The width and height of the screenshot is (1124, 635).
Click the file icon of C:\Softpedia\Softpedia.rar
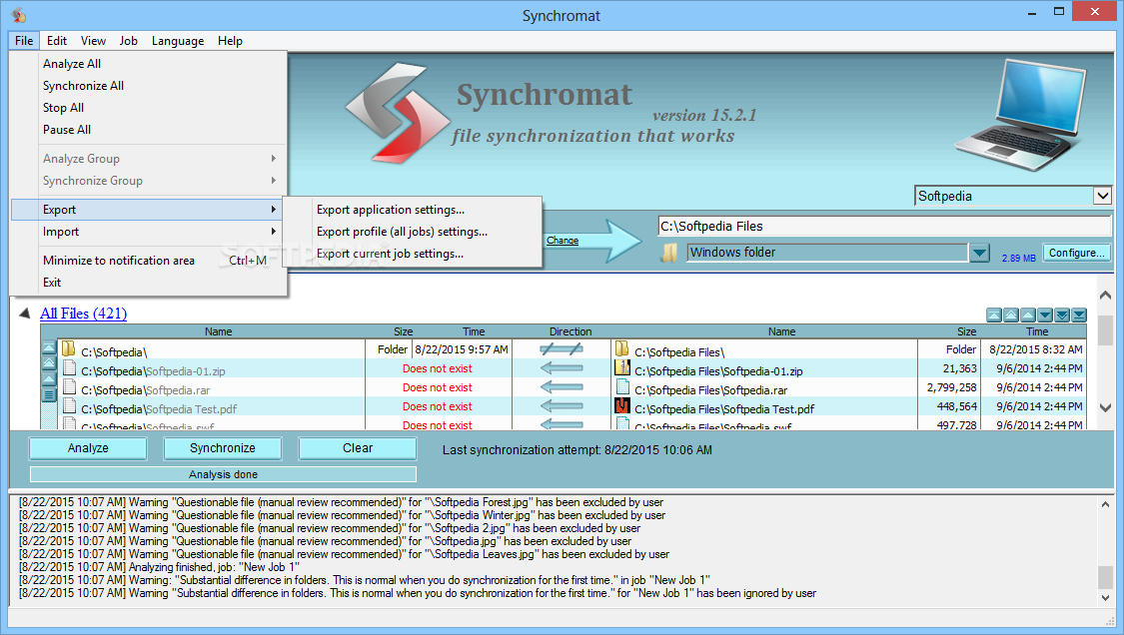tap(69, 387)
